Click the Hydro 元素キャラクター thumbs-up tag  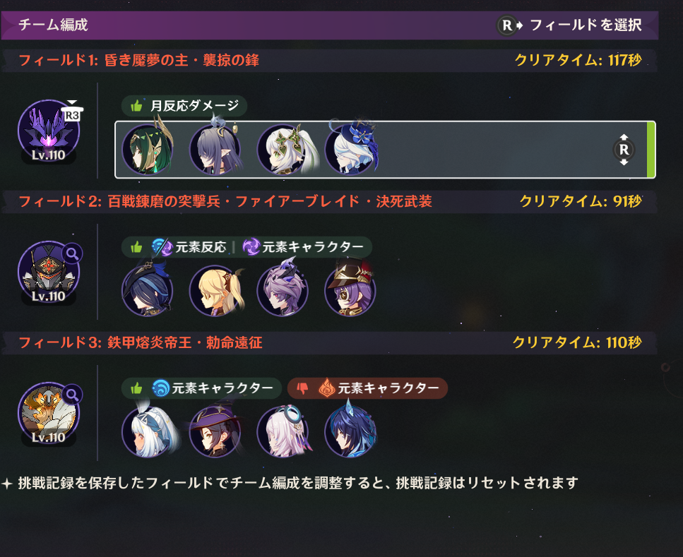[202, 388]
